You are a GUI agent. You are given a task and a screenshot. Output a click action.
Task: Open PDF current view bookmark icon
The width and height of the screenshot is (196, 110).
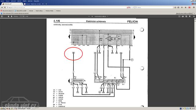pyautogui.click(x=190, y=16)
